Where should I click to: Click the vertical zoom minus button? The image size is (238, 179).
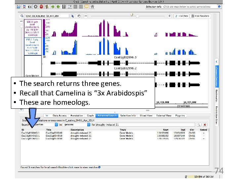(21, 22)
